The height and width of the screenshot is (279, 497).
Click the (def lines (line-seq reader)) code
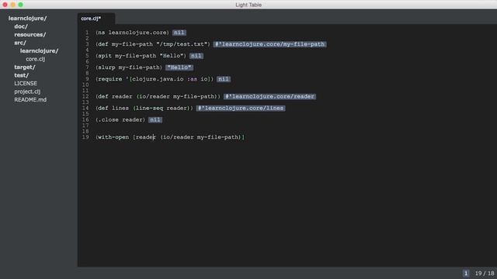point(144,108)
